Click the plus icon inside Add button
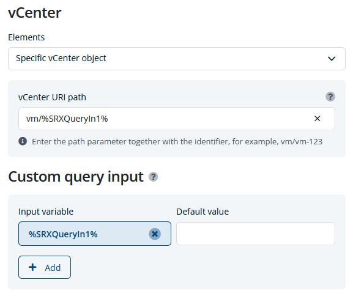This screenshot has width=353, height=296. click(32, 267)
